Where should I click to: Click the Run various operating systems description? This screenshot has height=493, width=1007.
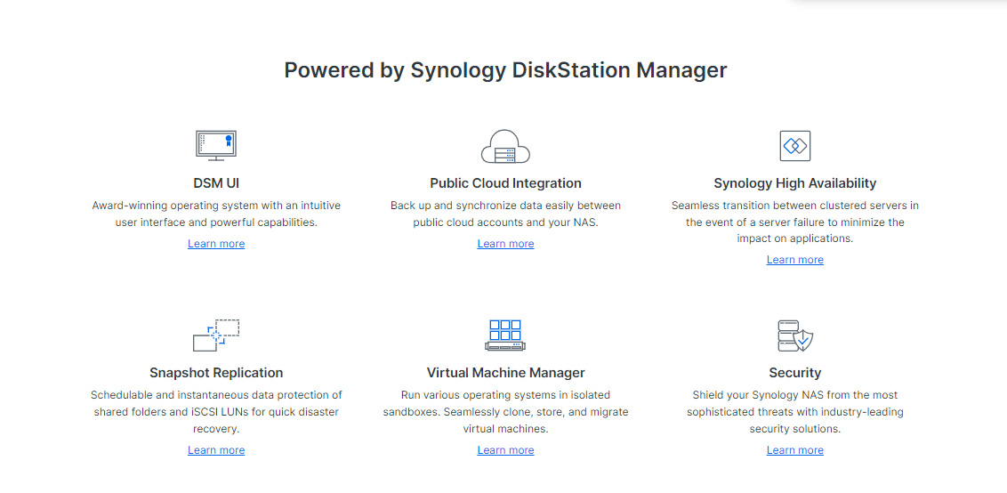(505, 411)
